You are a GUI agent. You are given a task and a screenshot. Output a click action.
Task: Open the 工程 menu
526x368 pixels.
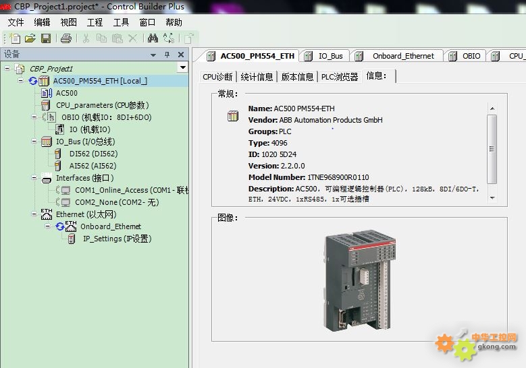tap(95, 22)
